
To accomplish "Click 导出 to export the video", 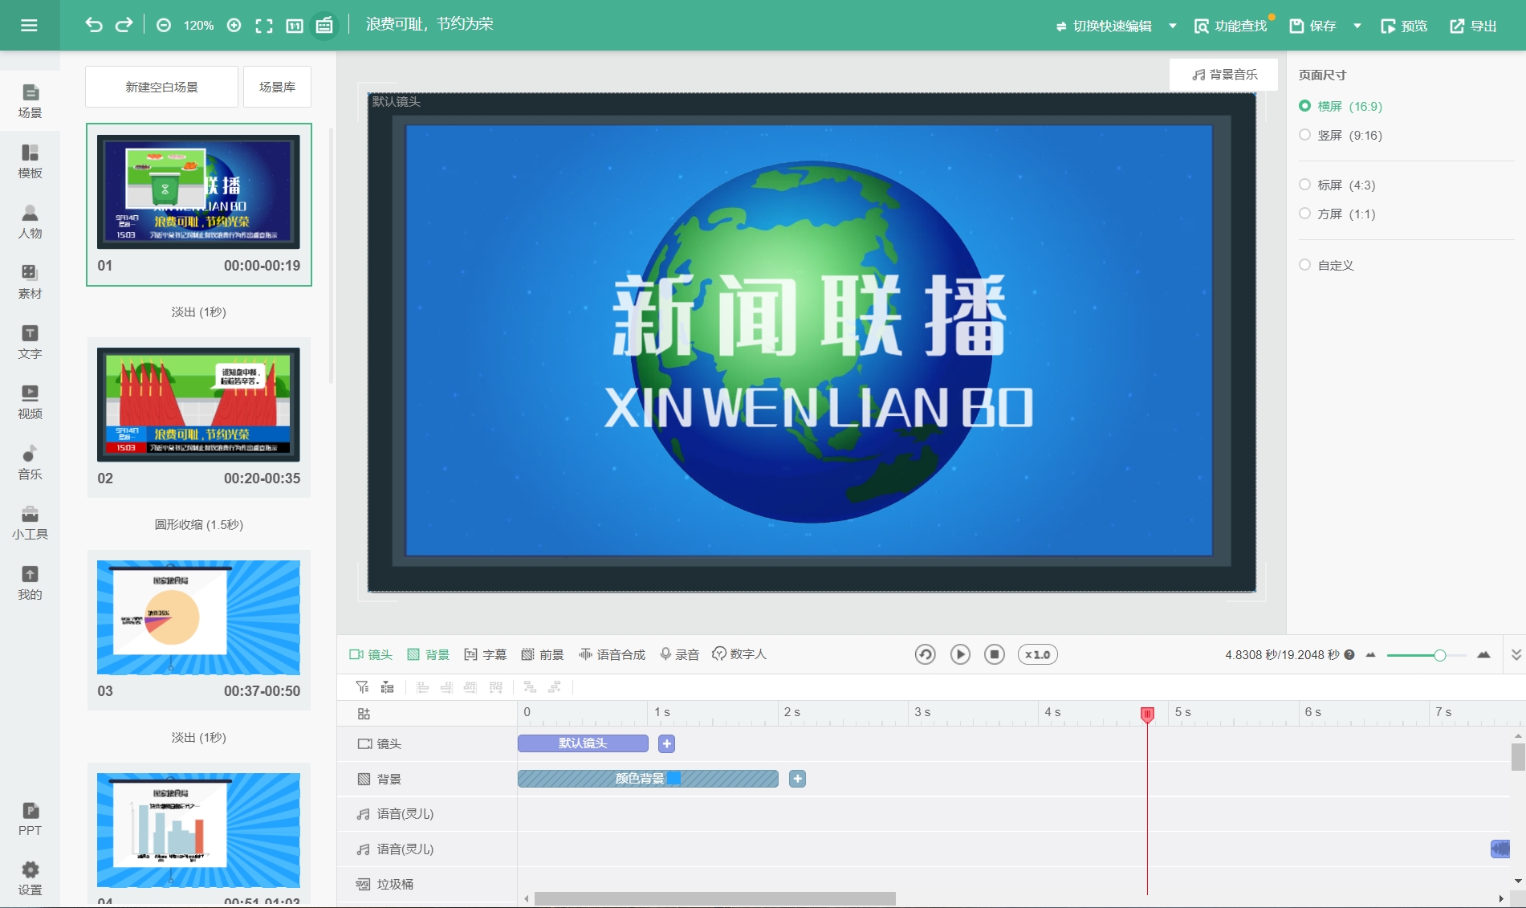I will [1473, 26].
